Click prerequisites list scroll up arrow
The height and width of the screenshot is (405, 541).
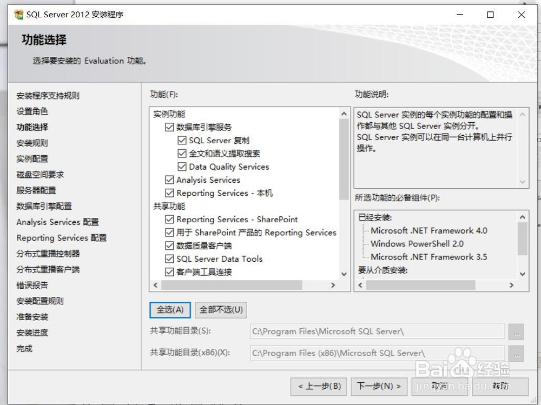coord(523,217)
